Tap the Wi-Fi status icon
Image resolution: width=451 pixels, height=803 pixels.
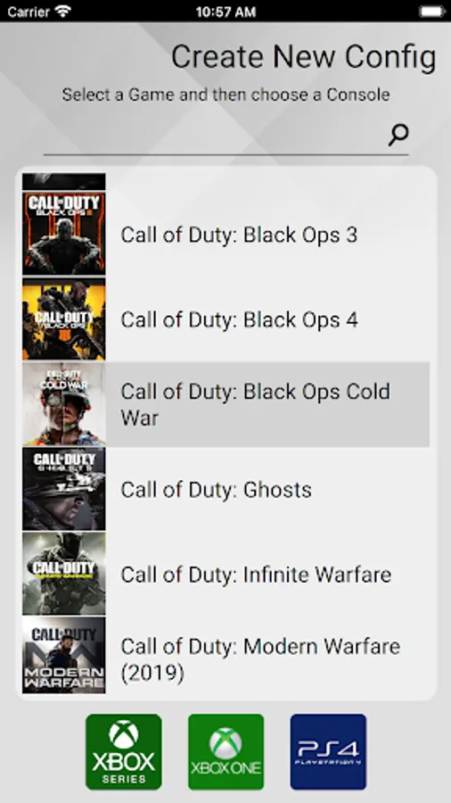[63, 11]
